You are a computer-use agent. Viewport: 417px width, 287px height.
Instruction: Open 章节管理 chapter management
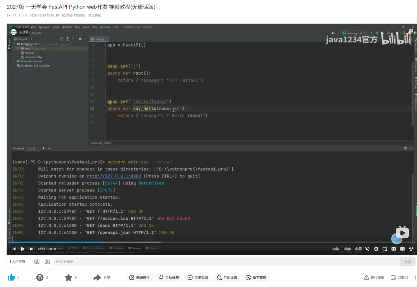(x=256, y=277)
